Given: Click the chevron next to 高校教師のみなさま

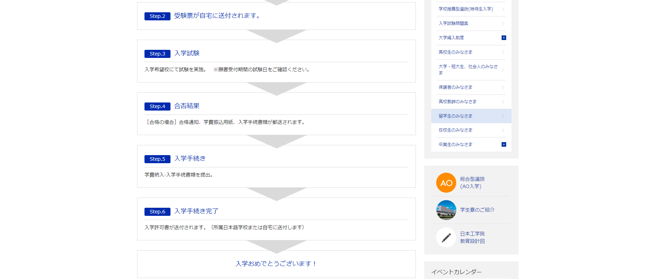Looking at the screenshot, I should [503, 102].
